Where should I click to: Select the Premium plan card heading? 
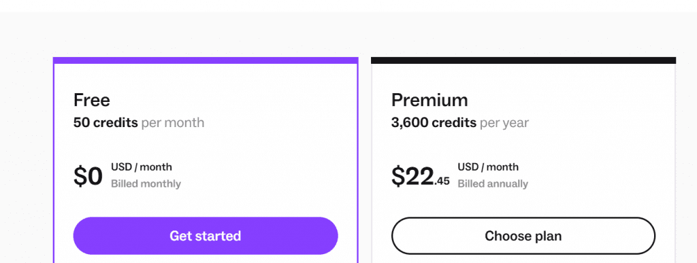point(429,100)
